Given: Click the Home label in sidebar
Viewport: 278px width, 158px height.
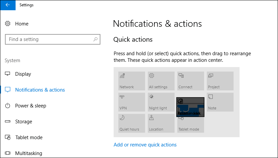Looking at the screenshot, I should (x=22, y=24).
